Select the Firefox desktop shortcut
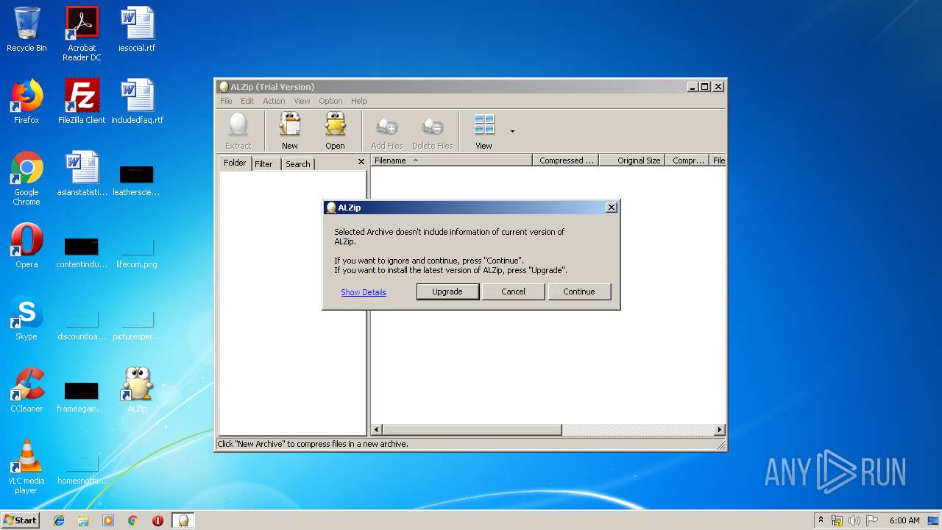This screenshot has width=942, height=530. click(x=26, y=102)
